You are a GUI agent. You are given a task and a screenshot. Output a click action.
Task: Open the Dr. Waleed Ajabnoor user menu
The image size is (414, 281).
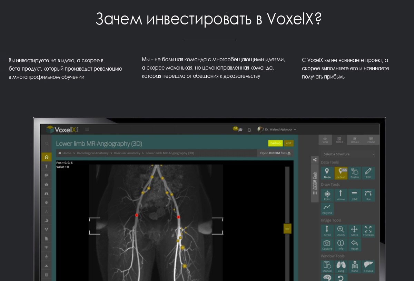277,129
